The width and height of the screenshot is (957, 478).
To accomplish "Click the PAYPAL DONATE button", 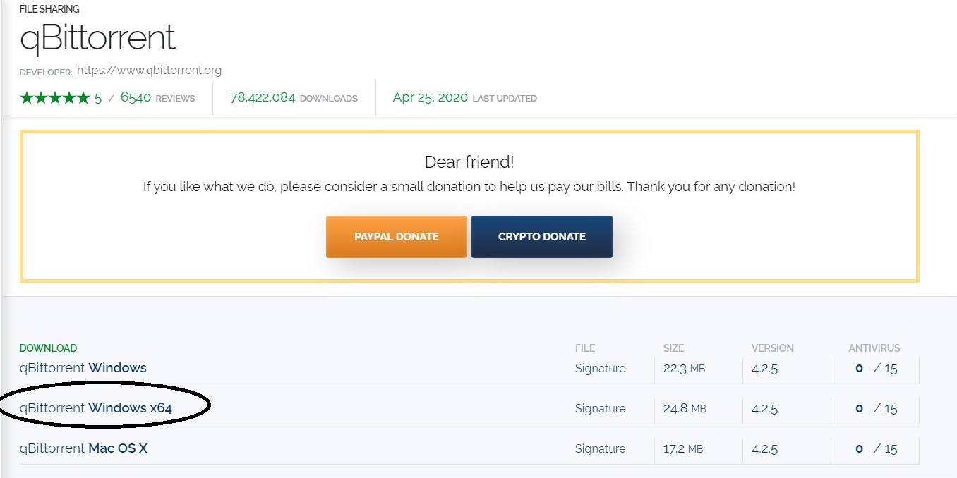I will tap(397, 236).
